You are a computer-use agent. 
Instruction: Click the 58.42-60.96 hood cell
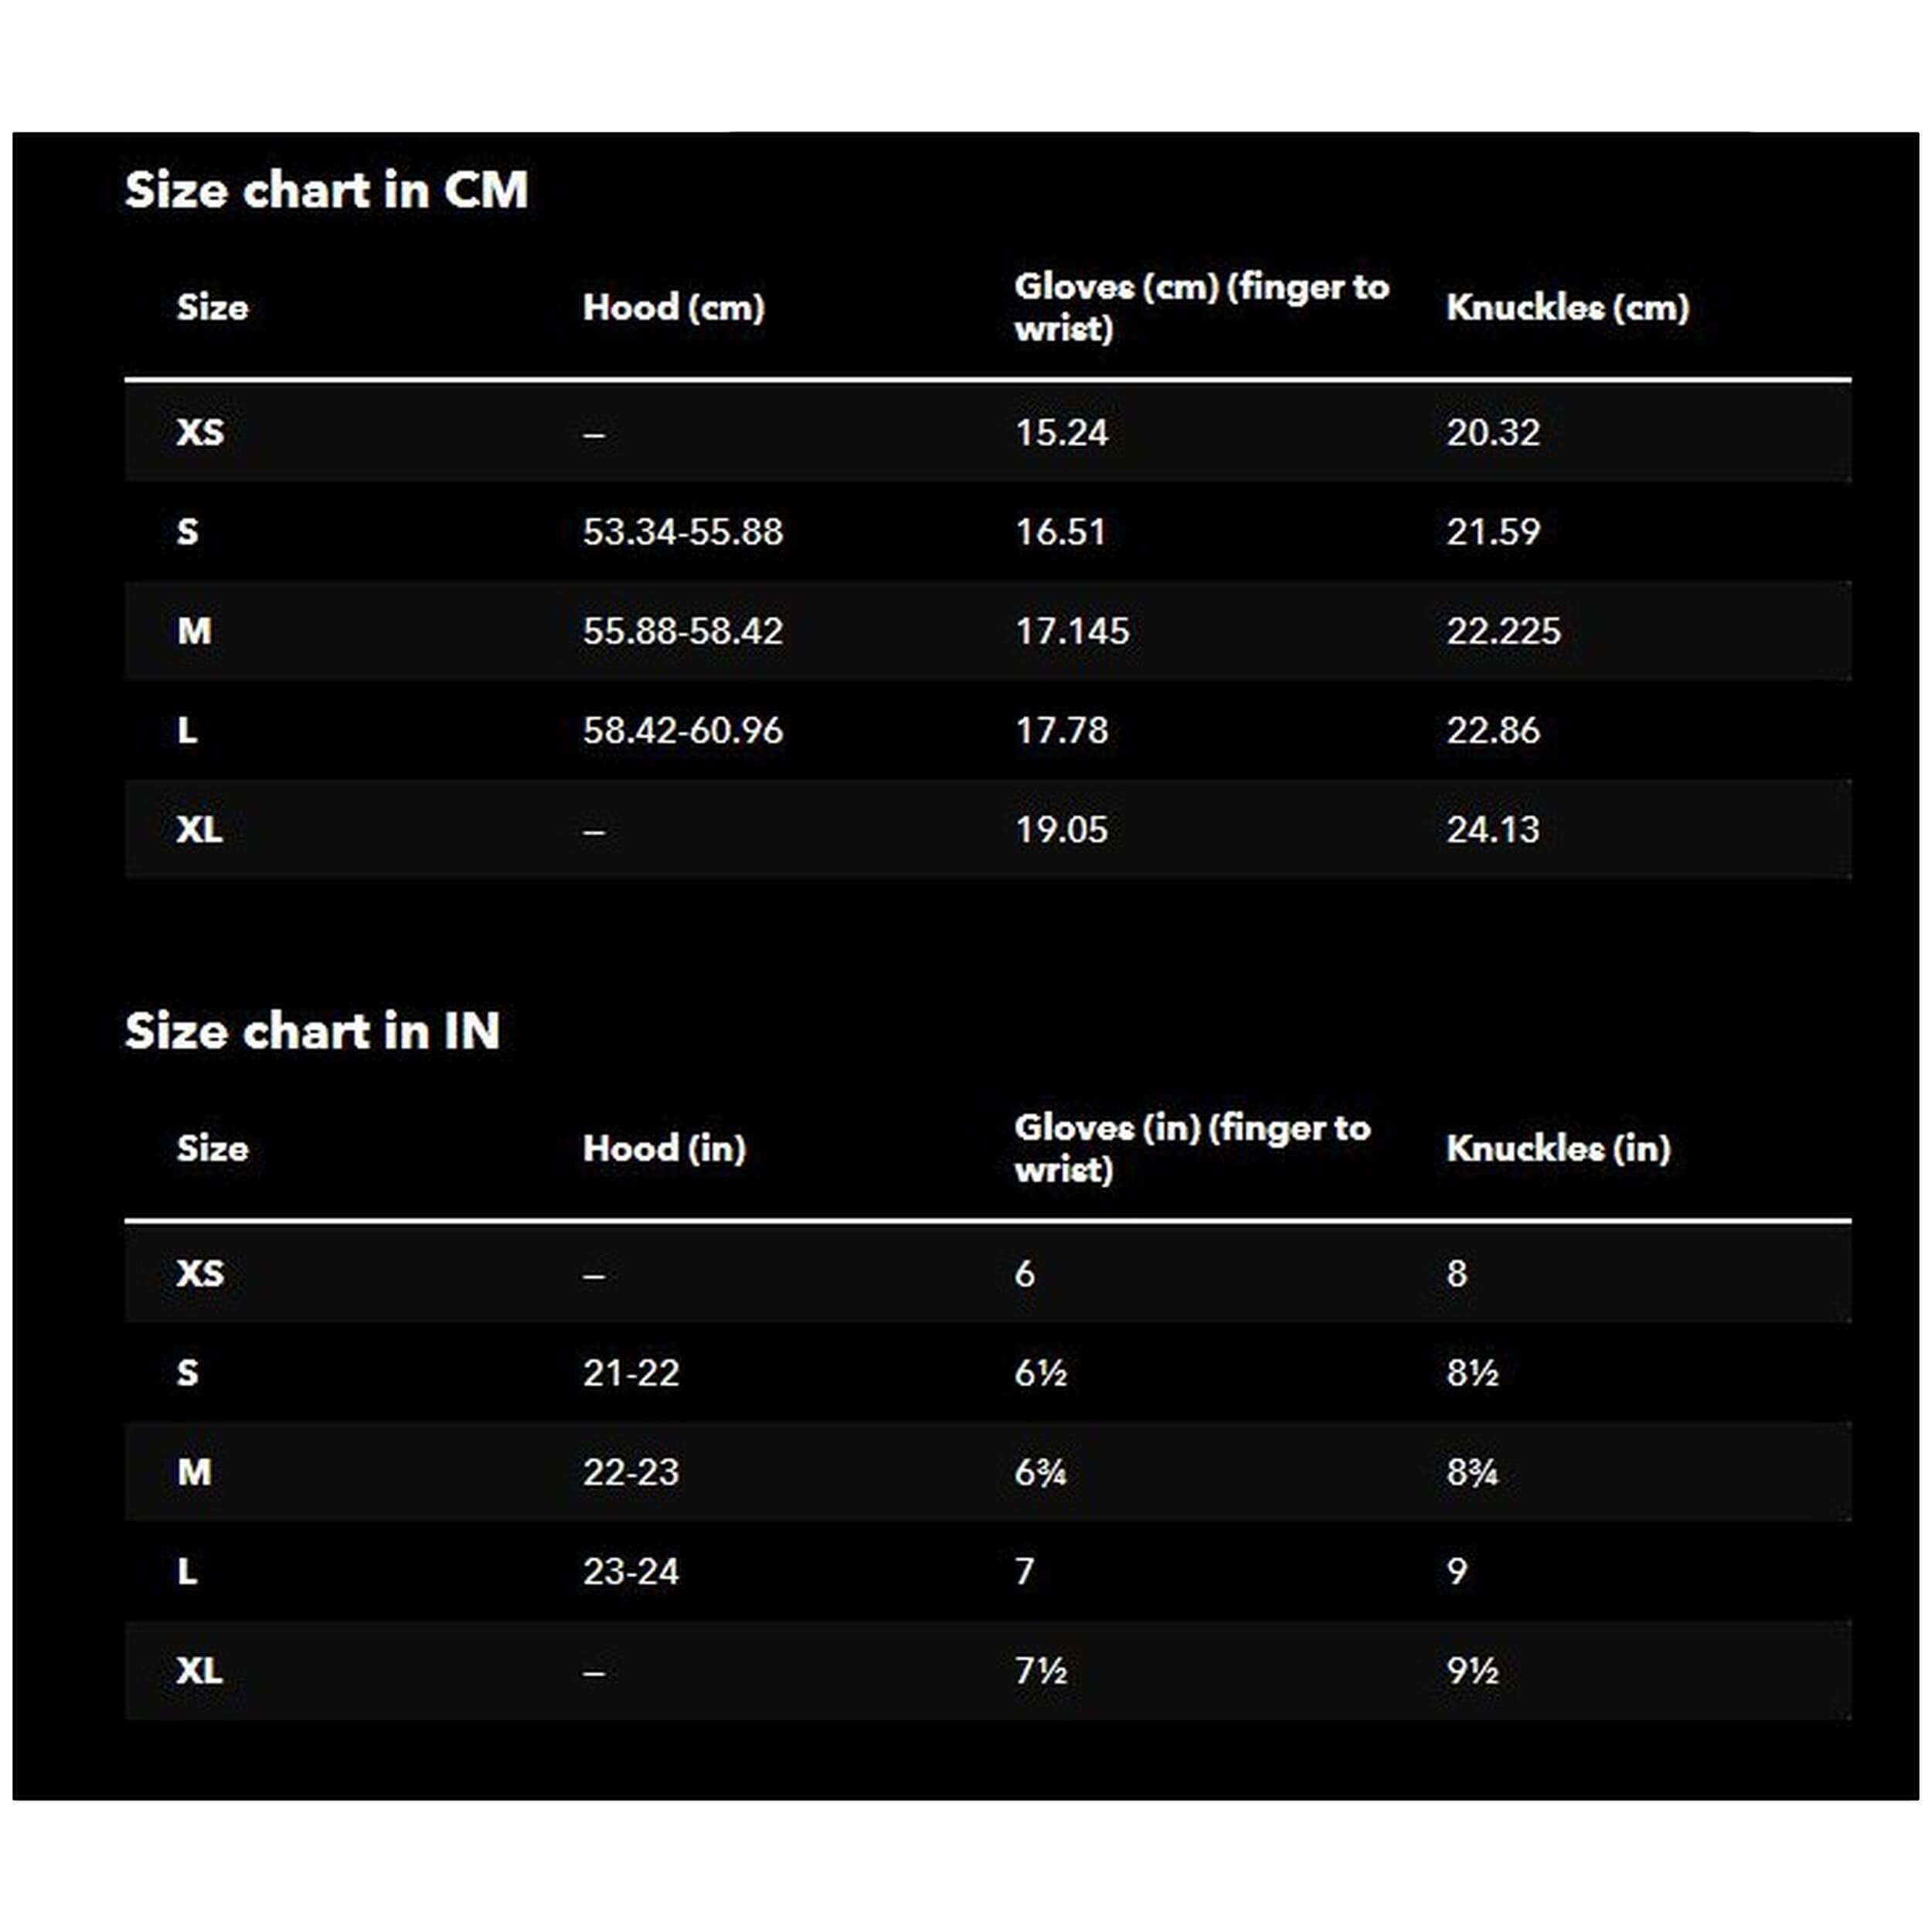coord(683,731)
